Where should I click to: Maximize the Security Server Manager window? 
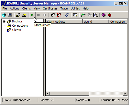[120, 3]
